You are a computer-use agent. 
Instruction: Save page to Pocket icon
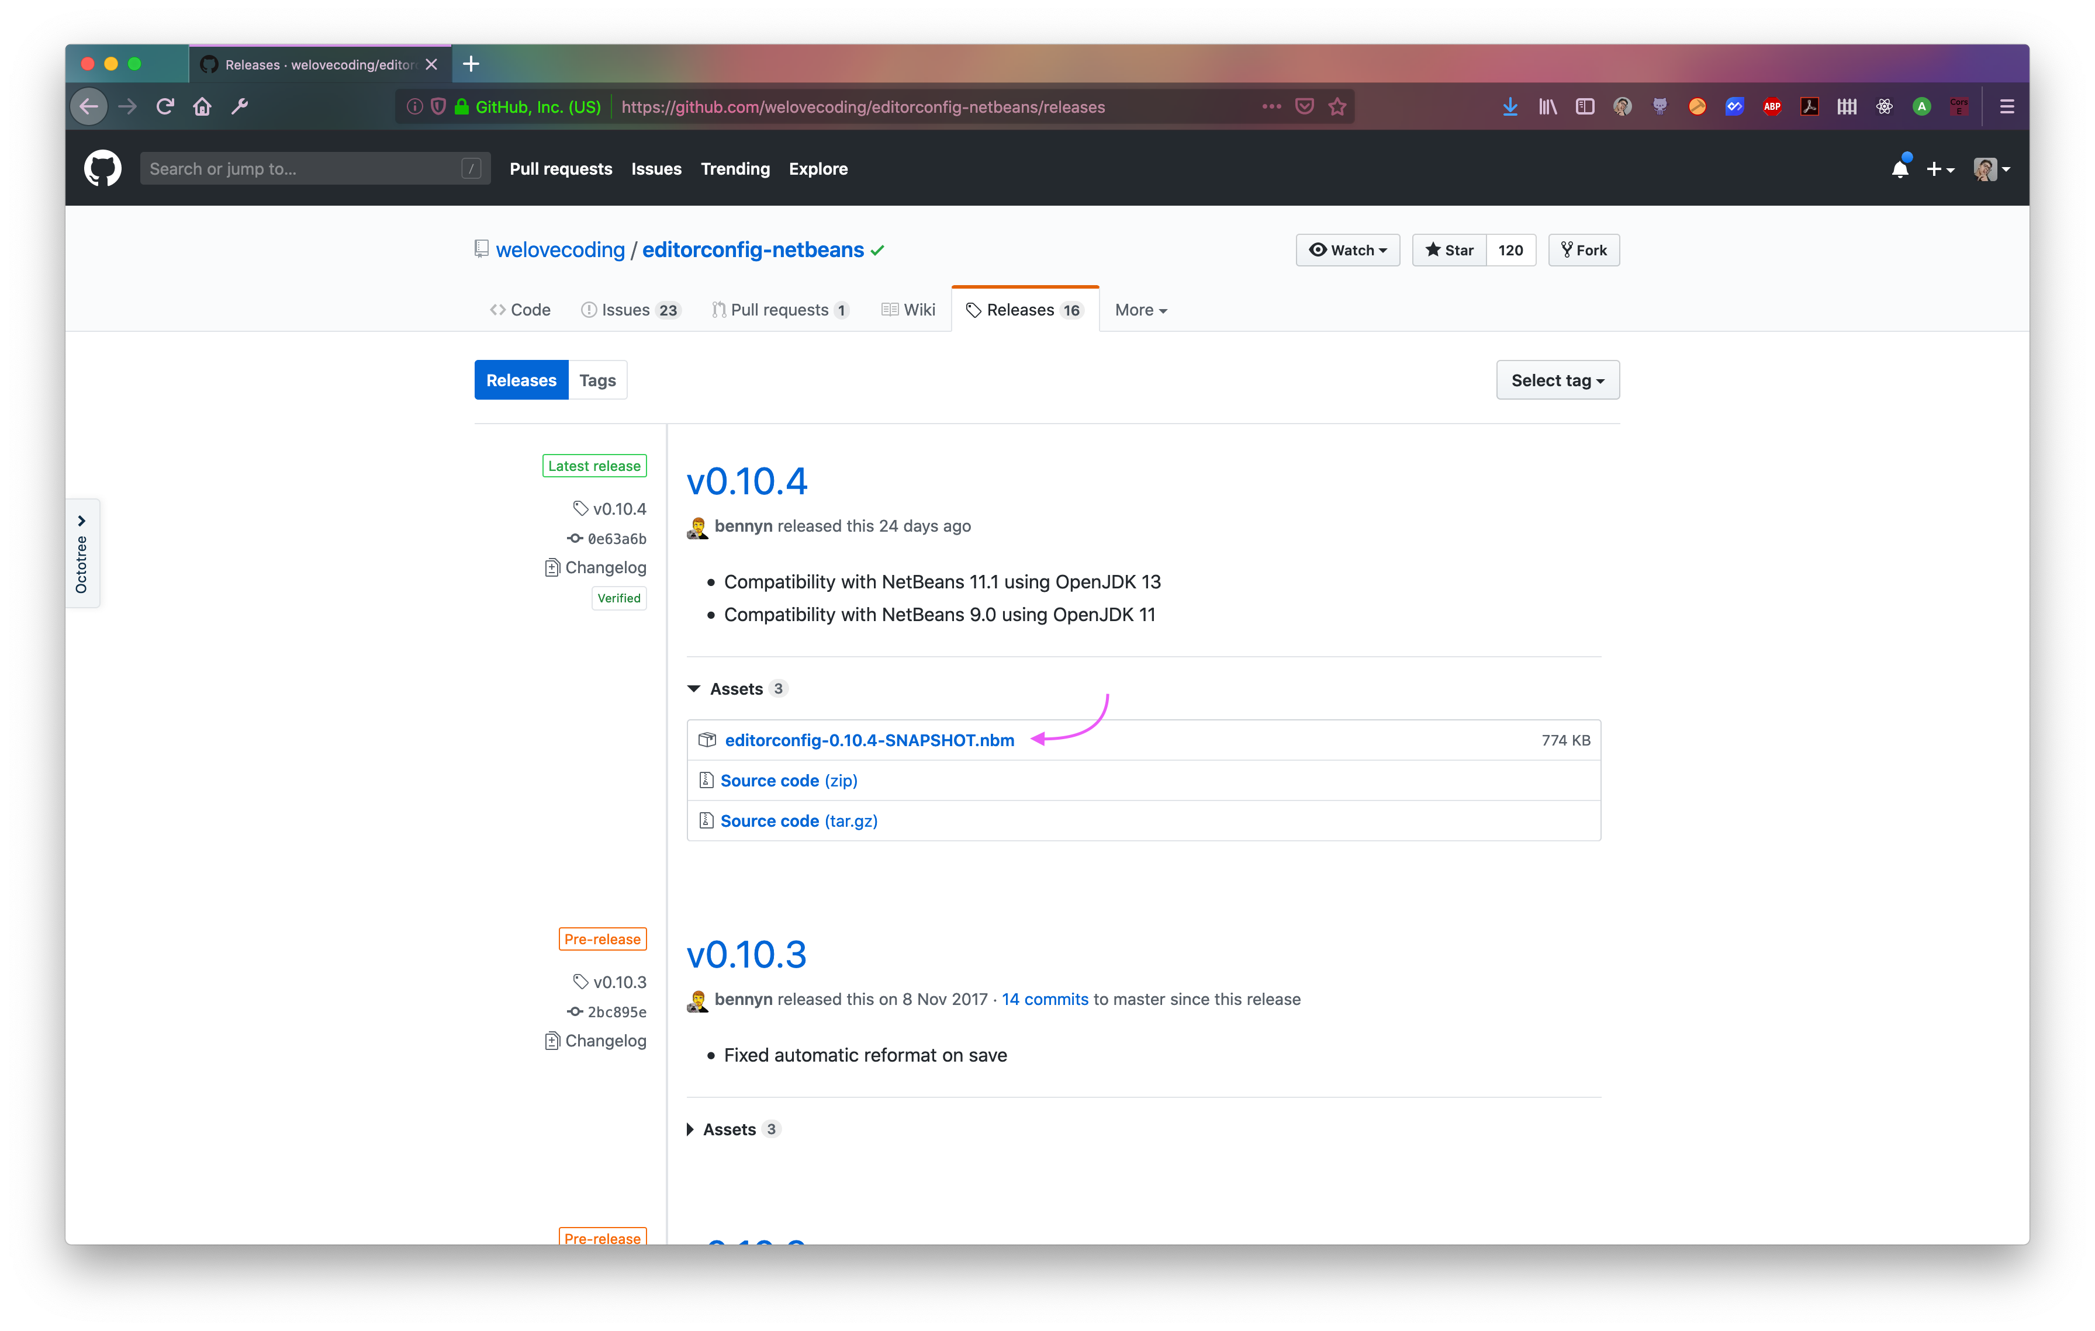[x=1304, y=107]
